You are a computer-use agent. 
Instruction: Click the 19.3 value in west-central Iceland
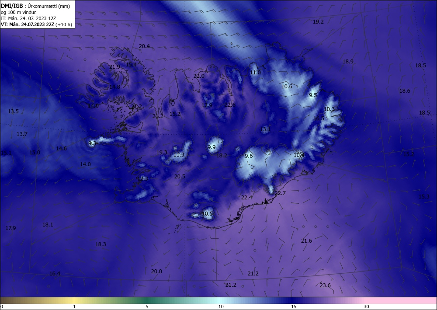(x=162, y=153)
